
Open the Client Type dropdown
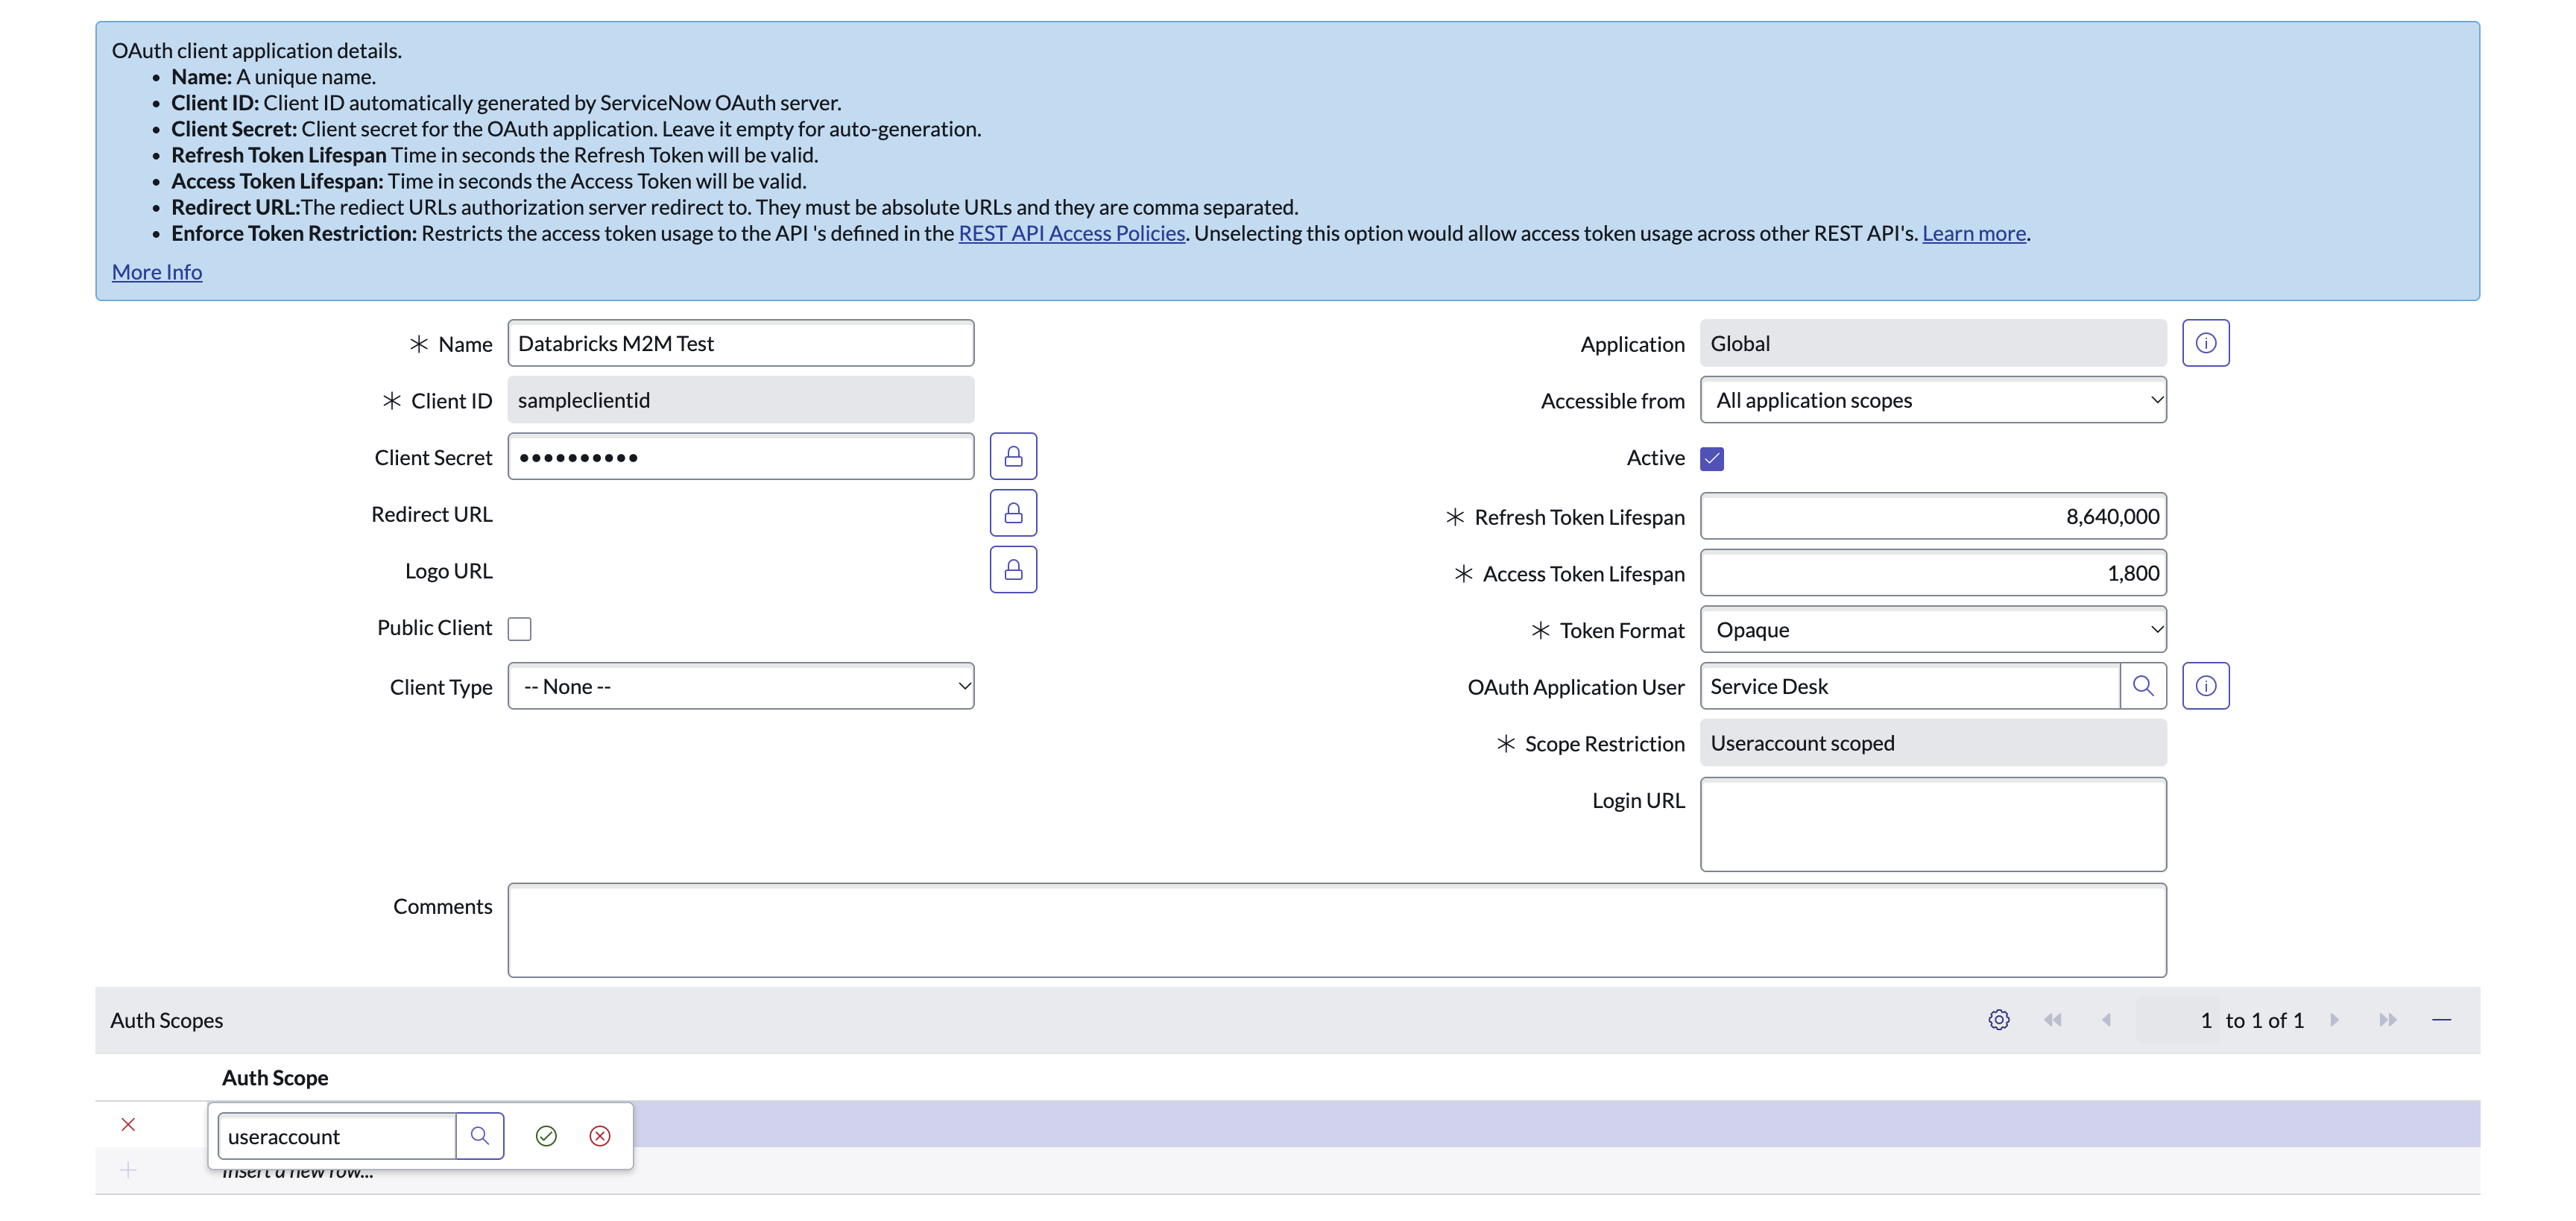[x=741, y=686]
